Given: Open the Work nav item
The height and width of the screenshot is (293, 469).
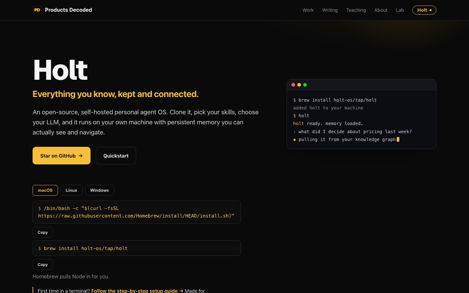Looking at the screenshot, I should tap(308, 10).
